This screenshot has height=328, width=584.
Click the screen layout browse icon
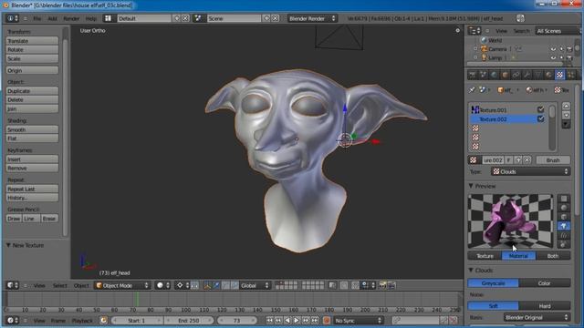click(108, 18)
